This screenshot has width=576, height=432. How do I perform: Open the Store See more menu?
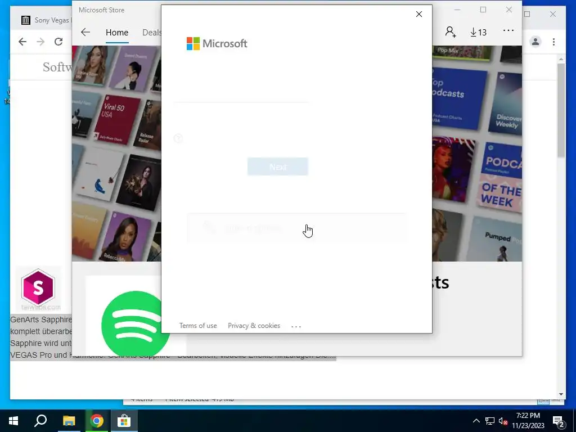coord(508,31)
